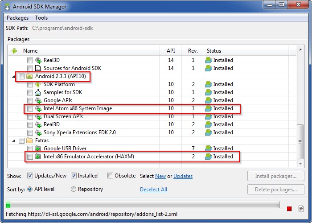The width and height of the screenshot is (312, 223).
Task: Toggle the Installed show checkbox
Action: coord(74,176)
